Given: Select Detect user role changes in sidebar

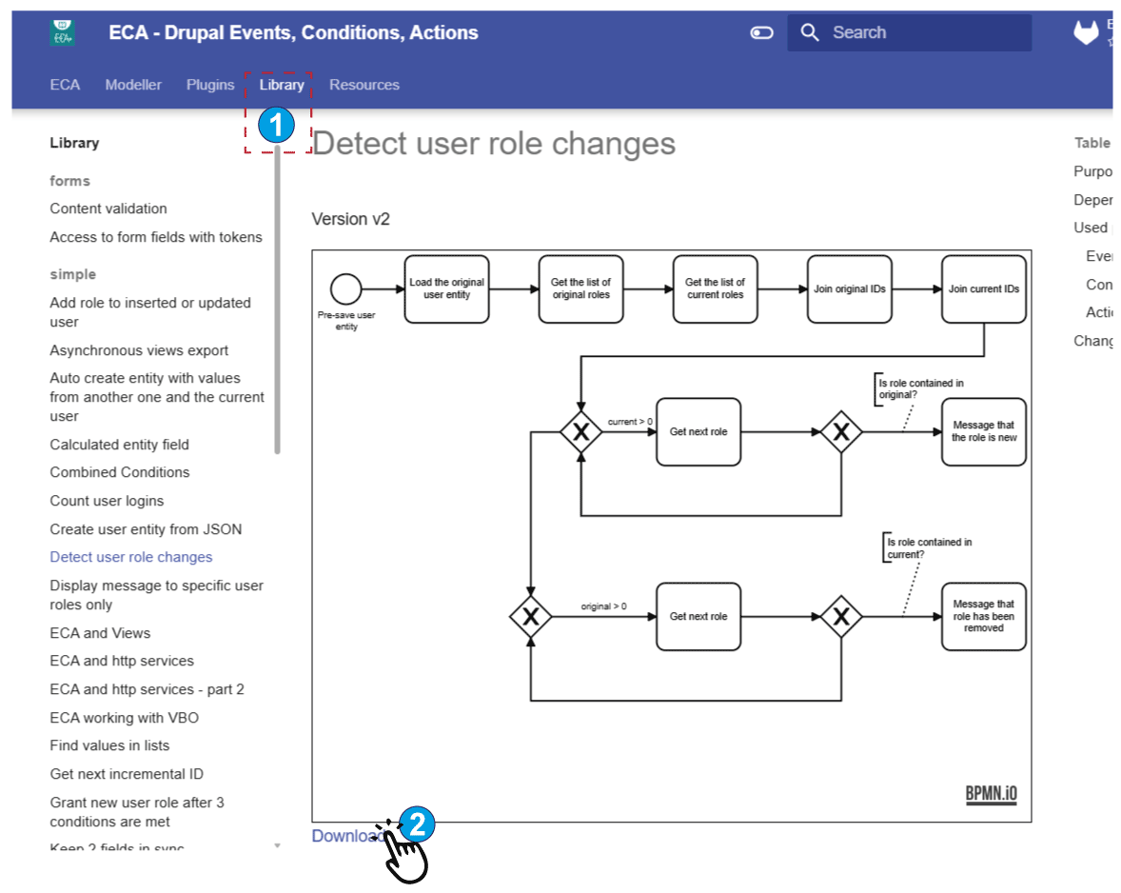Looking at the screenshot, I should click(x=131, y=558).
